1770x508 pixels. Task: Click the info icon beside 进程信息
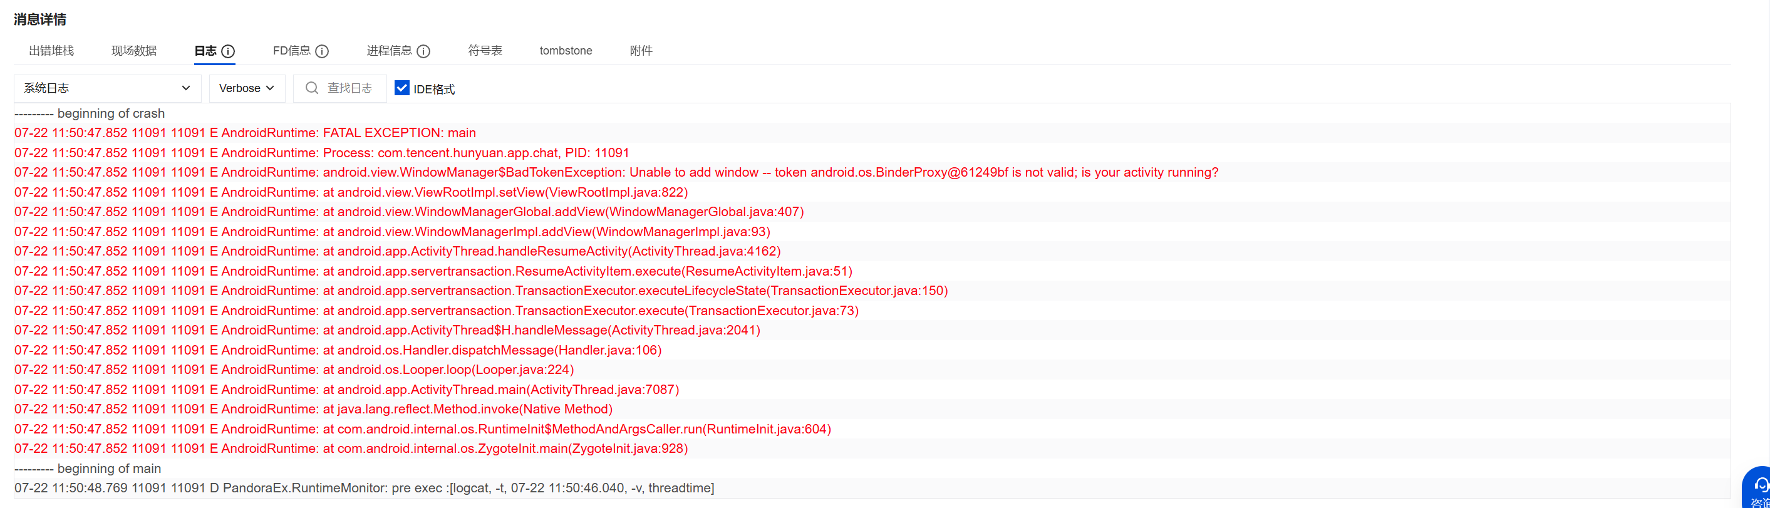pos(423,51)
